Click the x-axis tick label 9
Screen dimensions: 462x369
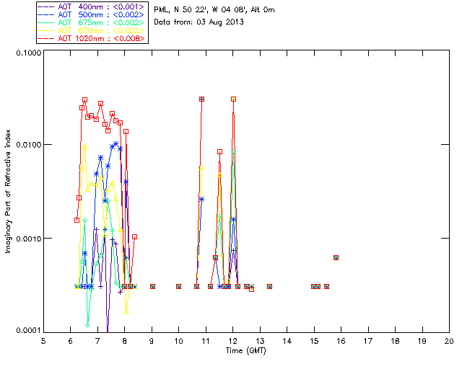pos(152,341)
